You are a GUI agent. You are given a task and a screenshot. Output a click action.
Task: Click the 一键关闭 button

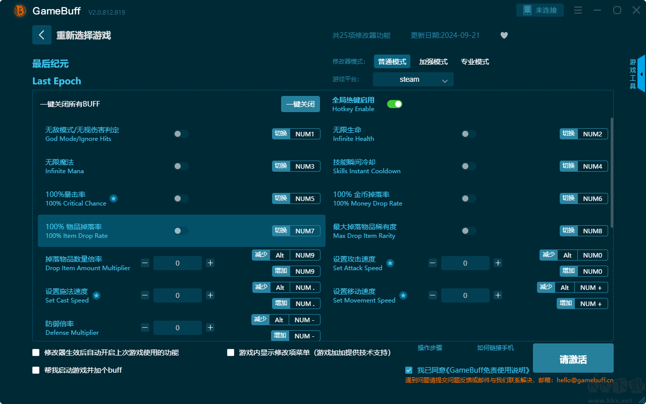pos(301,104)
